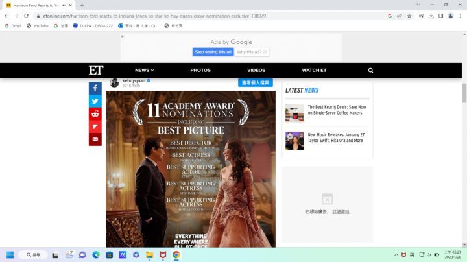Screen dimensions: 467x262
Task: Open reading list icon in toolbar
Action: 421,16
